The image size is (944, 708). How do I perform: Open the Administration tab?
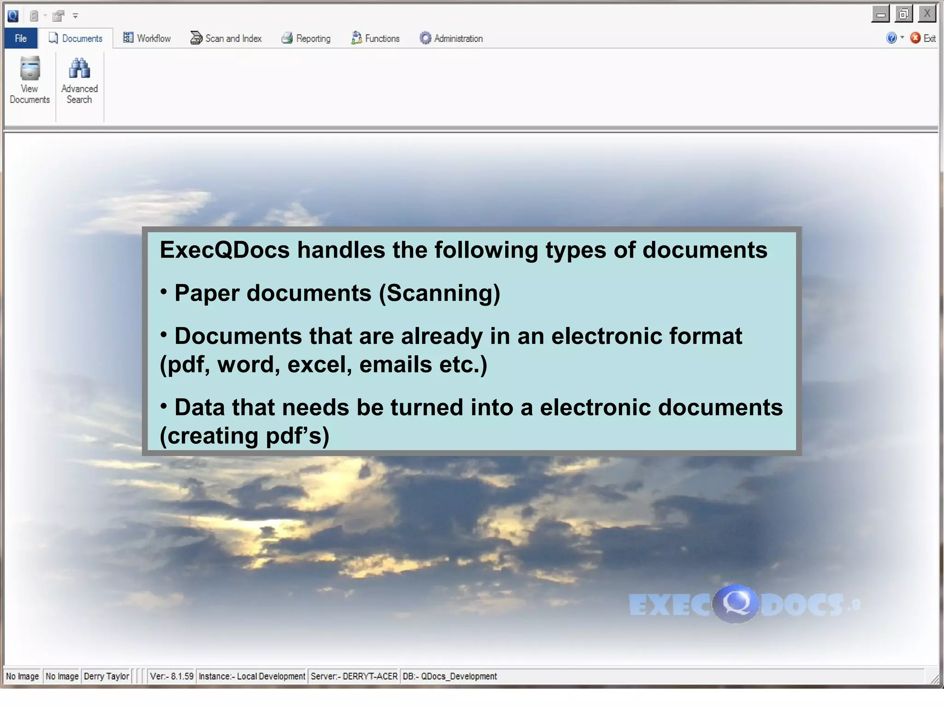pos(451,38)
